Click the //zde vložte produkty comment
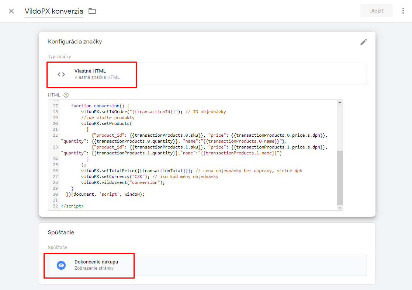The height and width of the screenshot is (290, 412). (x=108, y=118)
